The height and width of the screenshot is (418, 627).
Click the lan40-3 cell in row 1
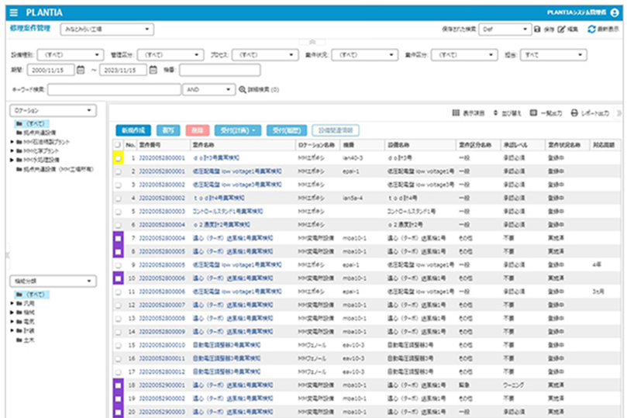point(353,158)
